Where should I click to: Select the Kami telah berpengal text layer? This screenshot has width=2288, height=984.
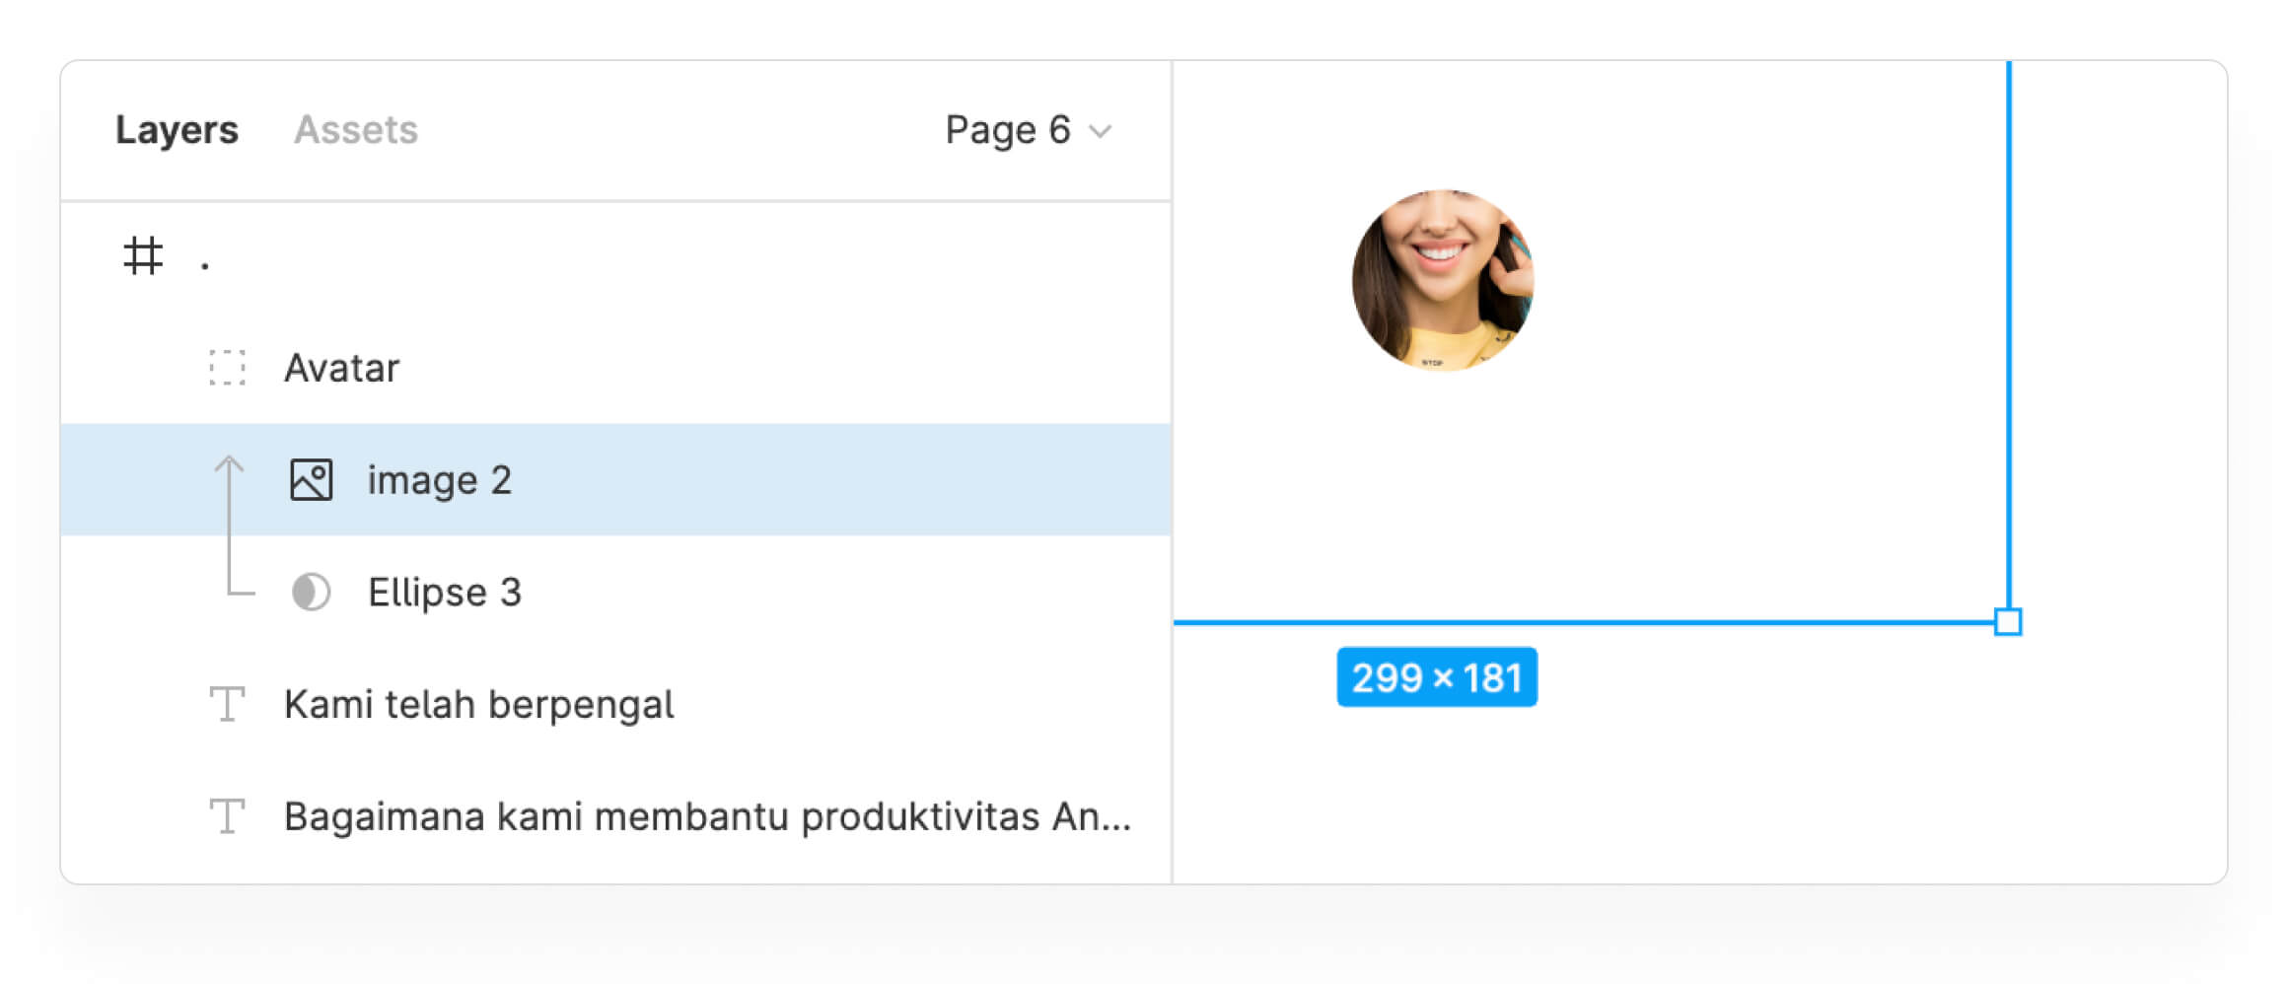point(479,705)
